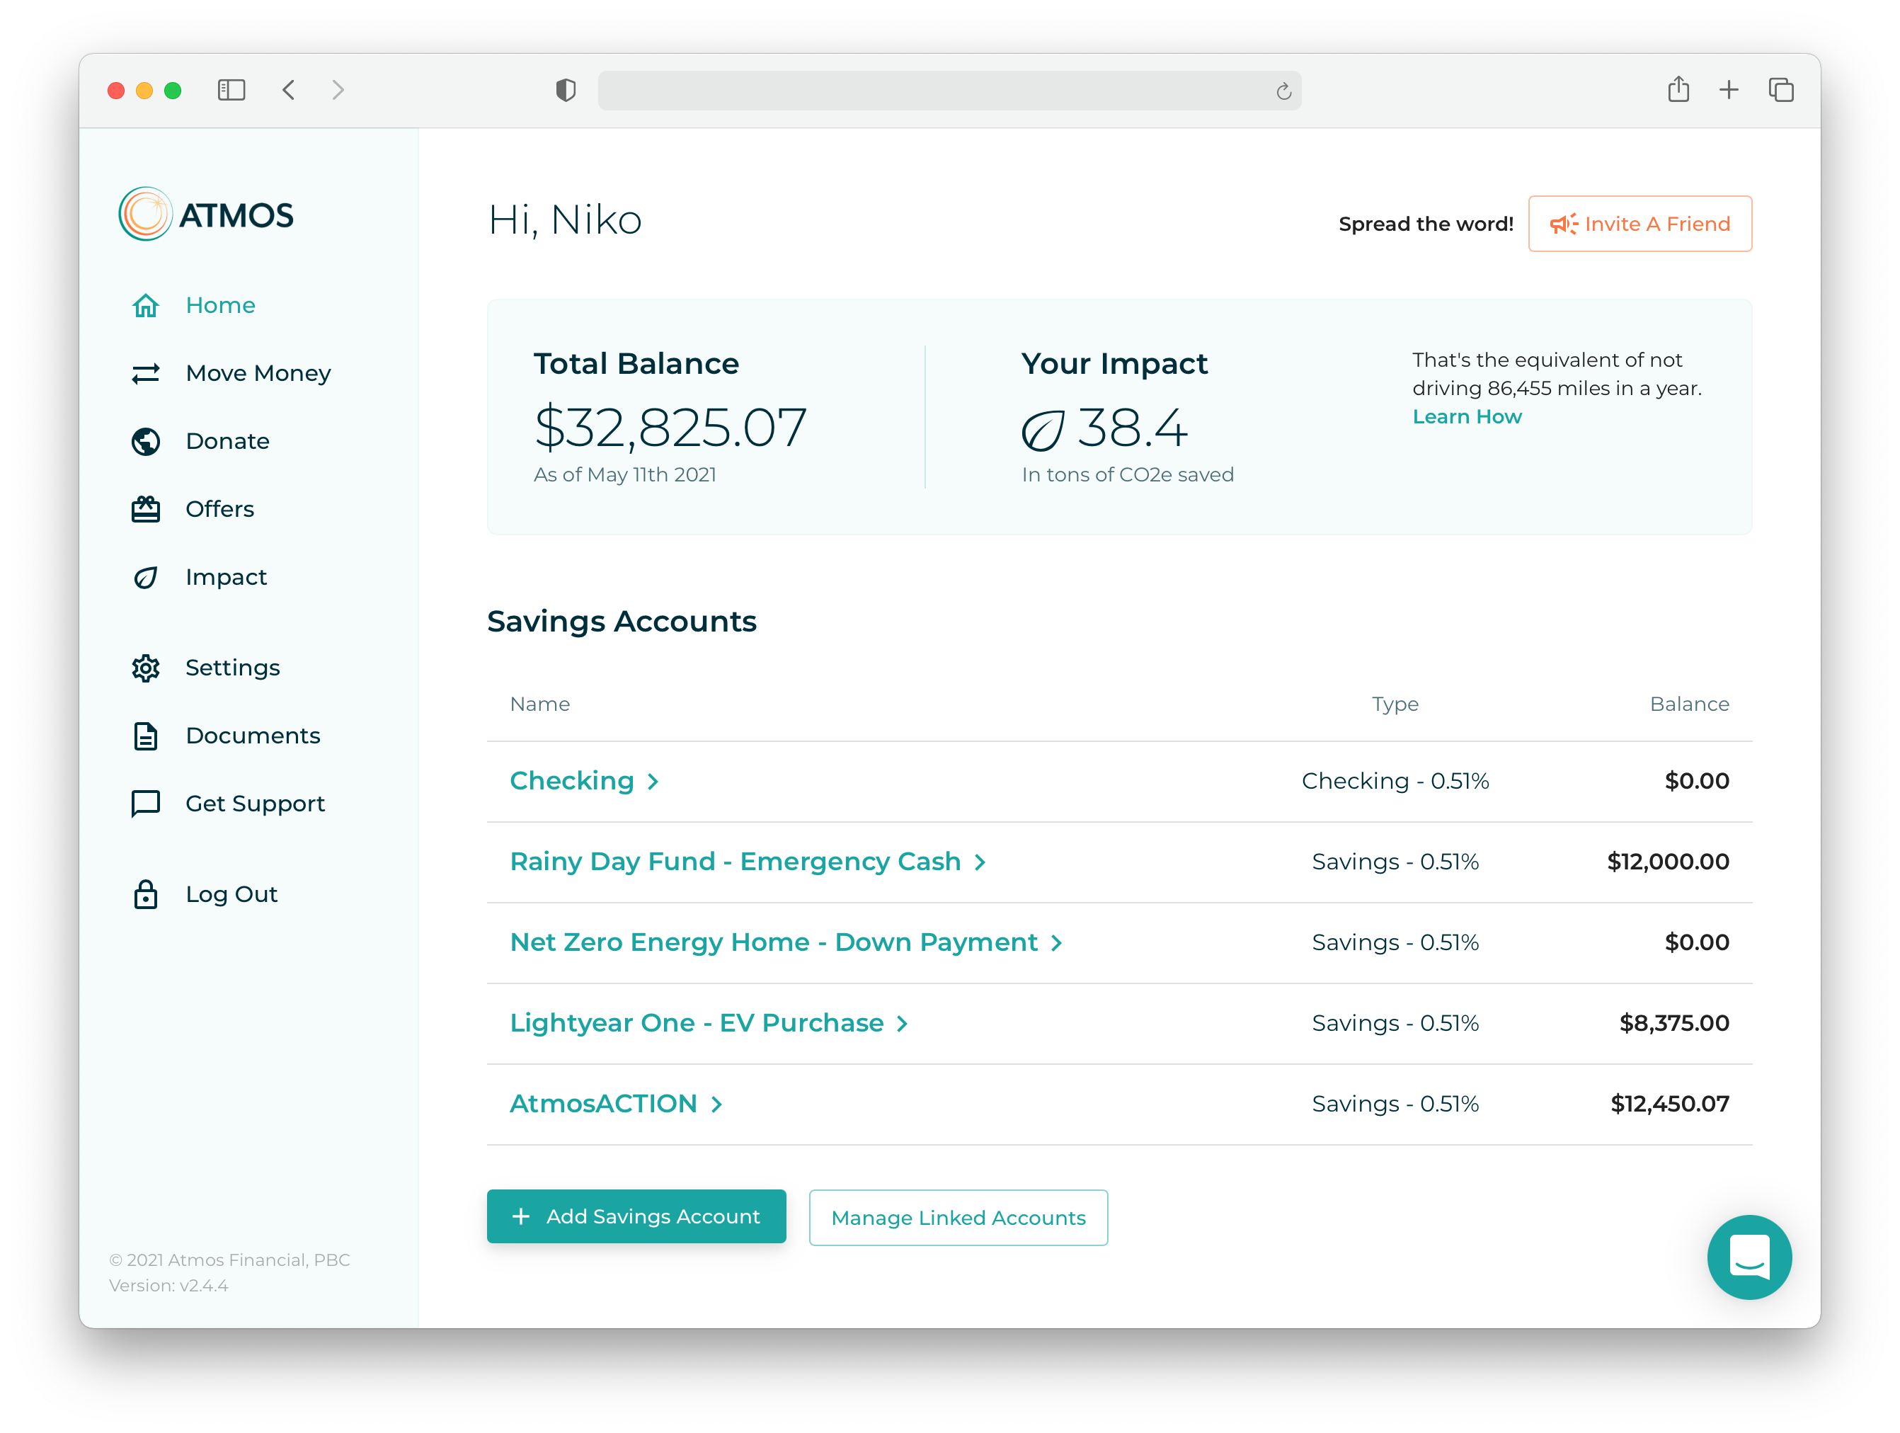This screenshot has width=1900, height=1433.
Task: Click Invite A Friend button
Action: click(x=1639, y=224)
